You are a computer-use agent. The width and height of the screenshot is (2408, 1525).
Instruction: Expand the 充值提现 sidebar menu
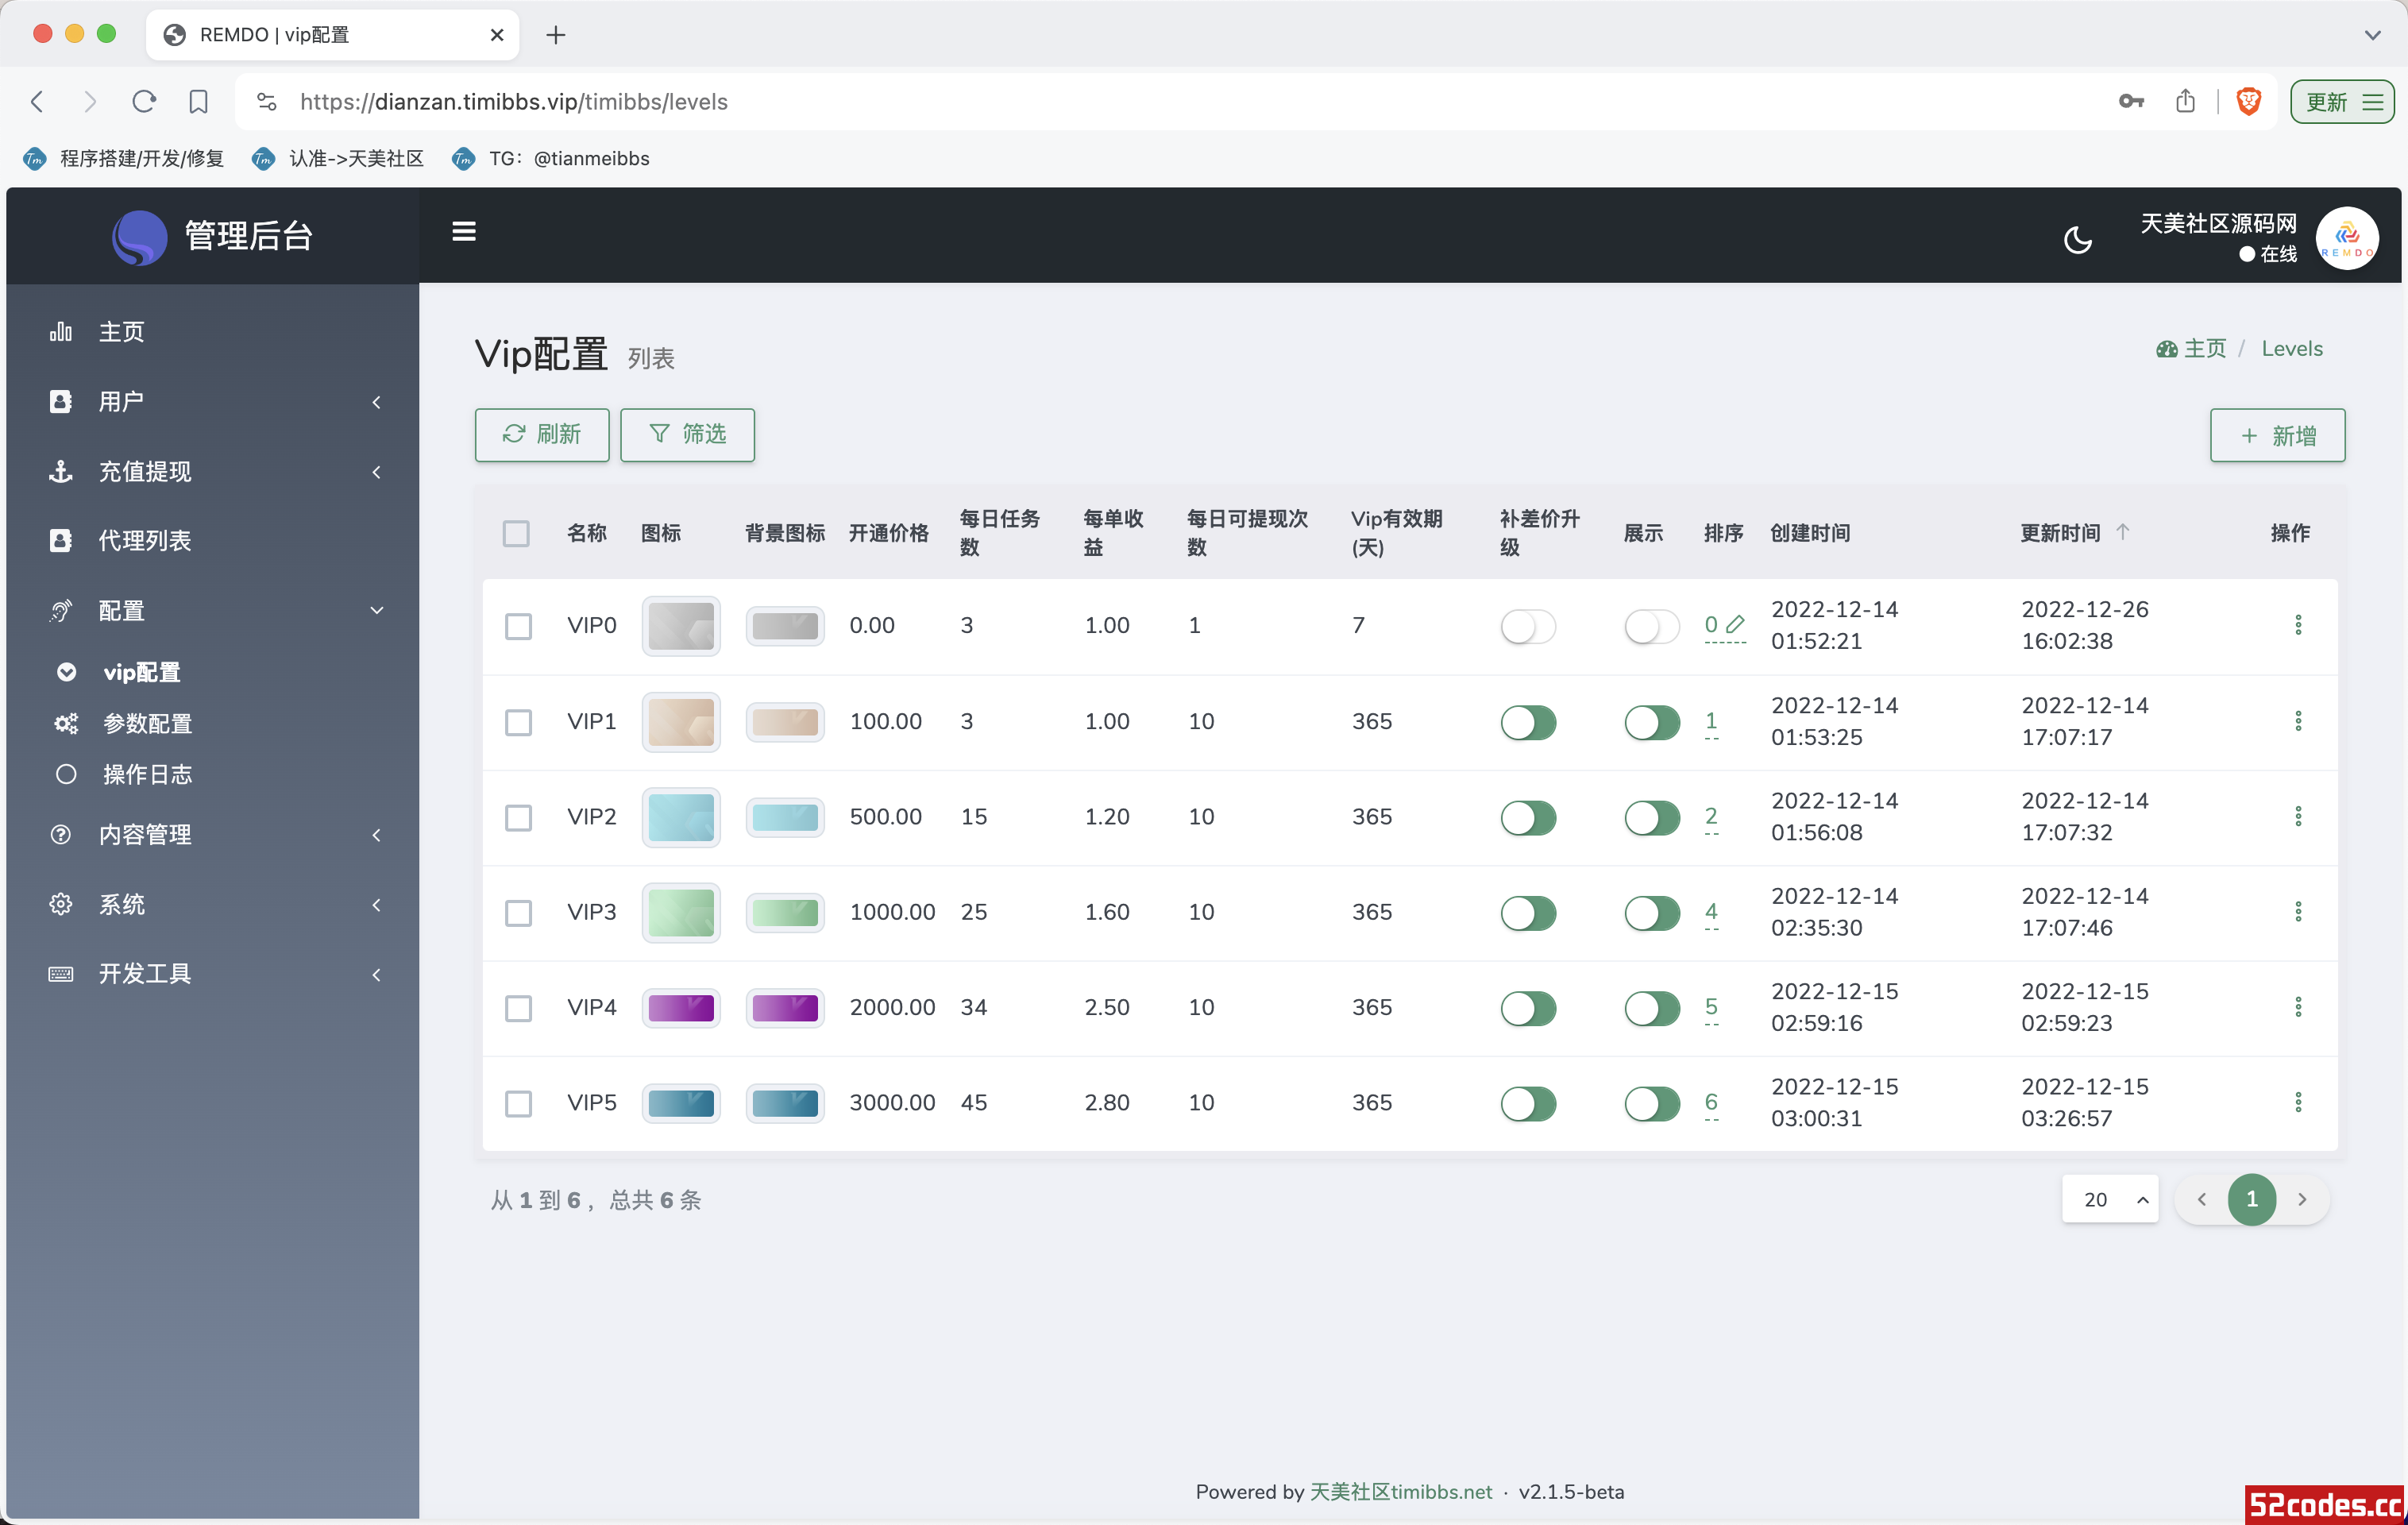(212, 470)
